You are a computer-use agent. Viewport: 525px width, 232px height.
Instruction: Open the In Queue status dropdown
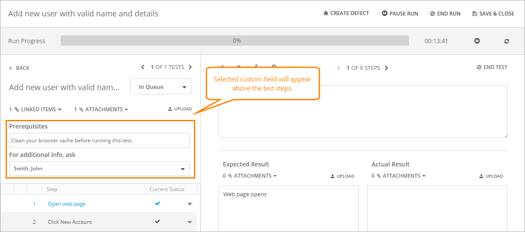(x=161, y=87)
